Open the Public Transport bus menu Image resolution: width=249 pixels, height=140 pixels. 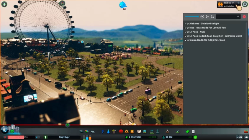point(145,131)
